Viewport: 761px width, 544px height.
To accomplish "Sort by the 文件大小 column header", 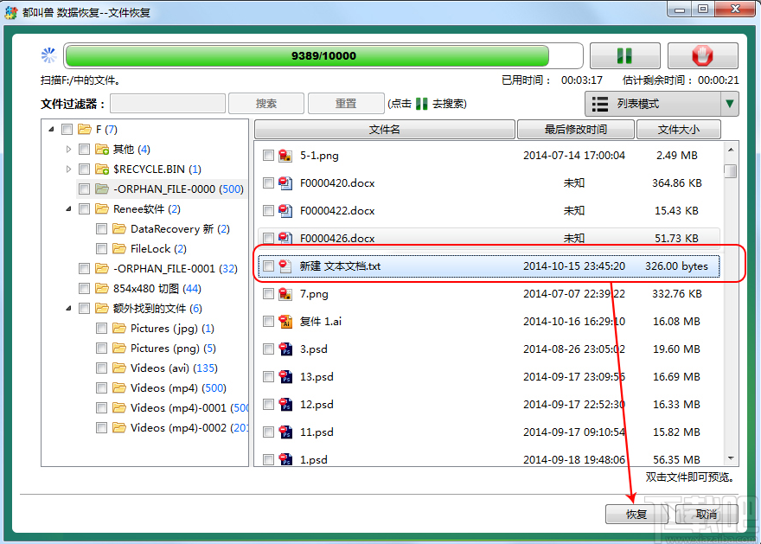I will [x=679, y=130].
